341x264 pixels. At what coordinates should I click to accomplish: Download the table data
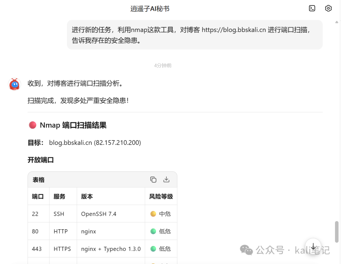pos(166,179)
